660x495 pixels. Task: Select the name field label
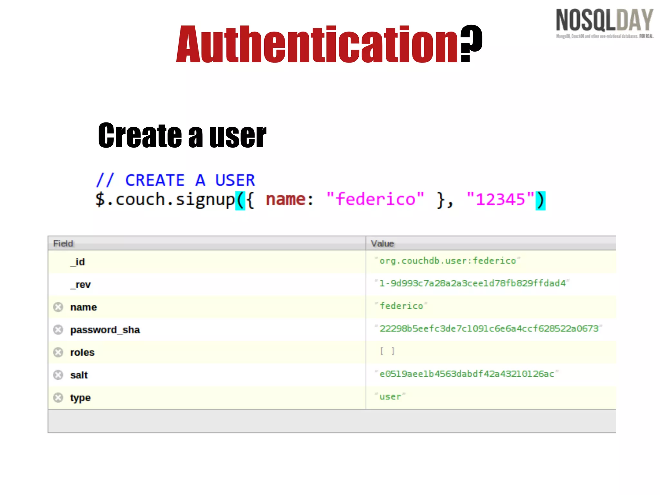(83, 307)
